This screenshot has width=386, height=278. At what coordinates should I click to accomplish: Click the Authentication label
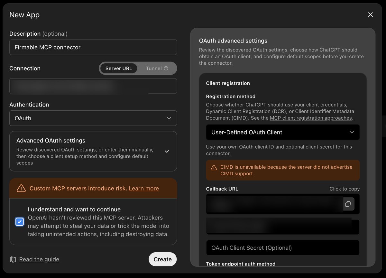tap(29, 105)
